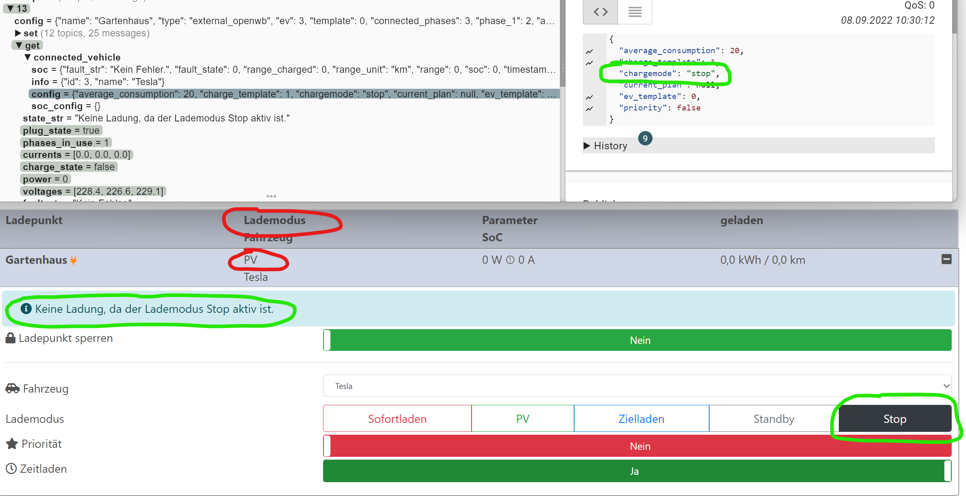
Task: Select the plug_state topic entry
Action: tap(61, 130)
